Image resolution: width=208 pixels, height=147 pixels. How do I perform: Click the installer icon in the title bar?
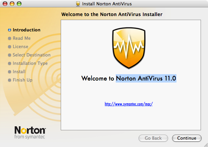pyautogui.click(x=78, y=4)
